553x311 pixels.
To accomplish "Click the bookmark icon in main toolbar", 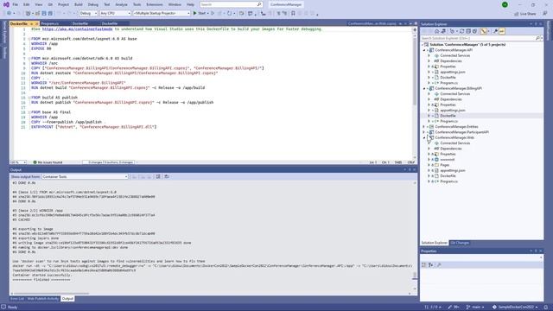I will tap(293, 14).
